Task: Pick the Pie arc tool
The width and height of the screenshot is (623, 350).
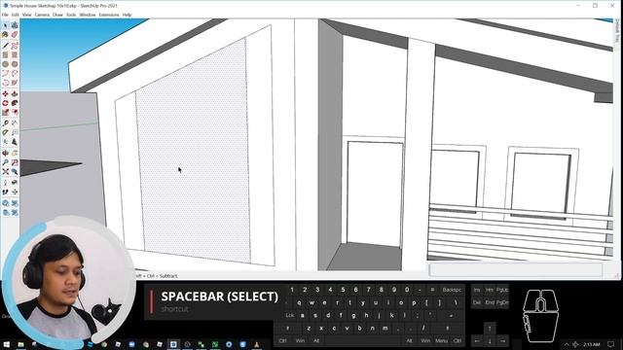Action: pyautogui.click(x=15, y=83)
